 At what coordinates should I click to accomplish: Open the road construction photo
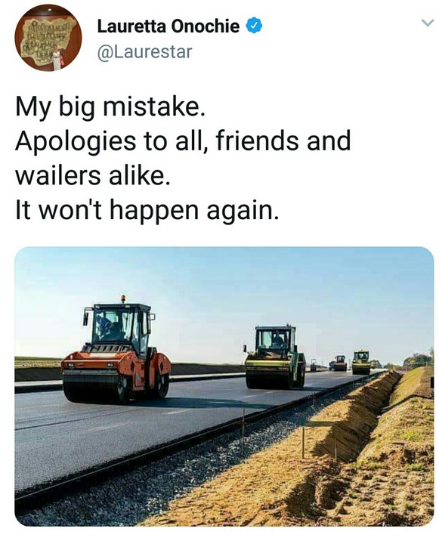(x=224, y=386)
